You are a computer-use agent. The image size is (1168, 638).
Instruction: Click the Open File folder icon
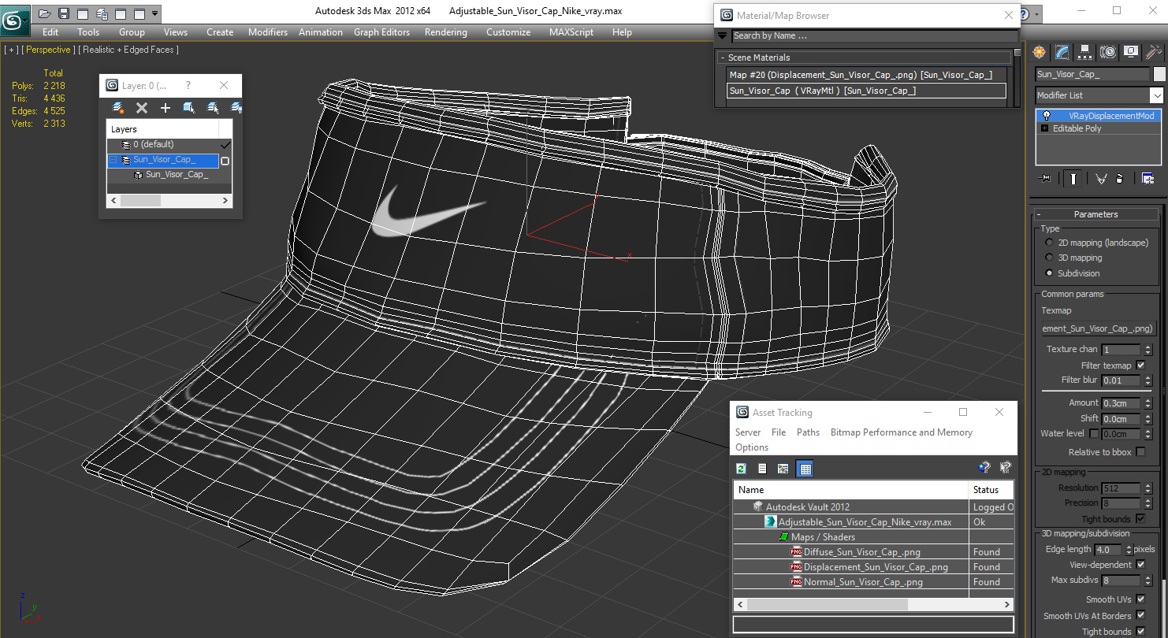coord(45,13)
